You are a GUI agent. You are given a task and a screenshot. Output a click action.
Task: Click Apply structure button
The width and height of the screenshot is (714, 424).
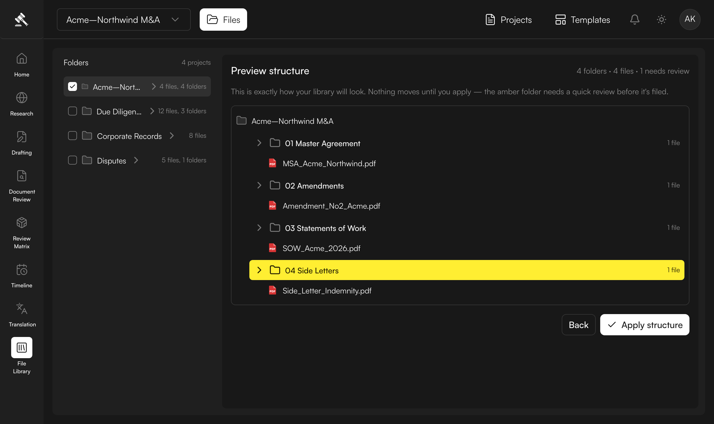[644, 325]
